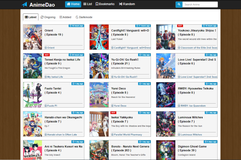Open the Isekai Yakkyoku cover thumbnail
The height and width of the screenshot is (160, 241).
point(99,124)
